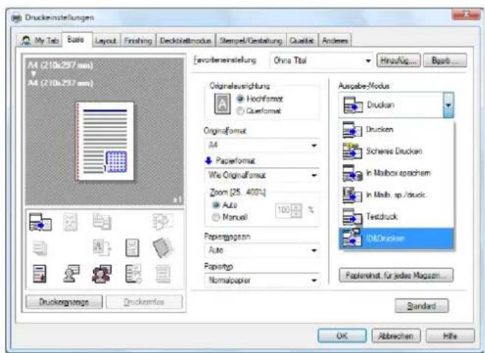Screen dimensions: 485x353
Task: Open the Papiertyp Normalpapier dropdown
Action: (261, 281)
